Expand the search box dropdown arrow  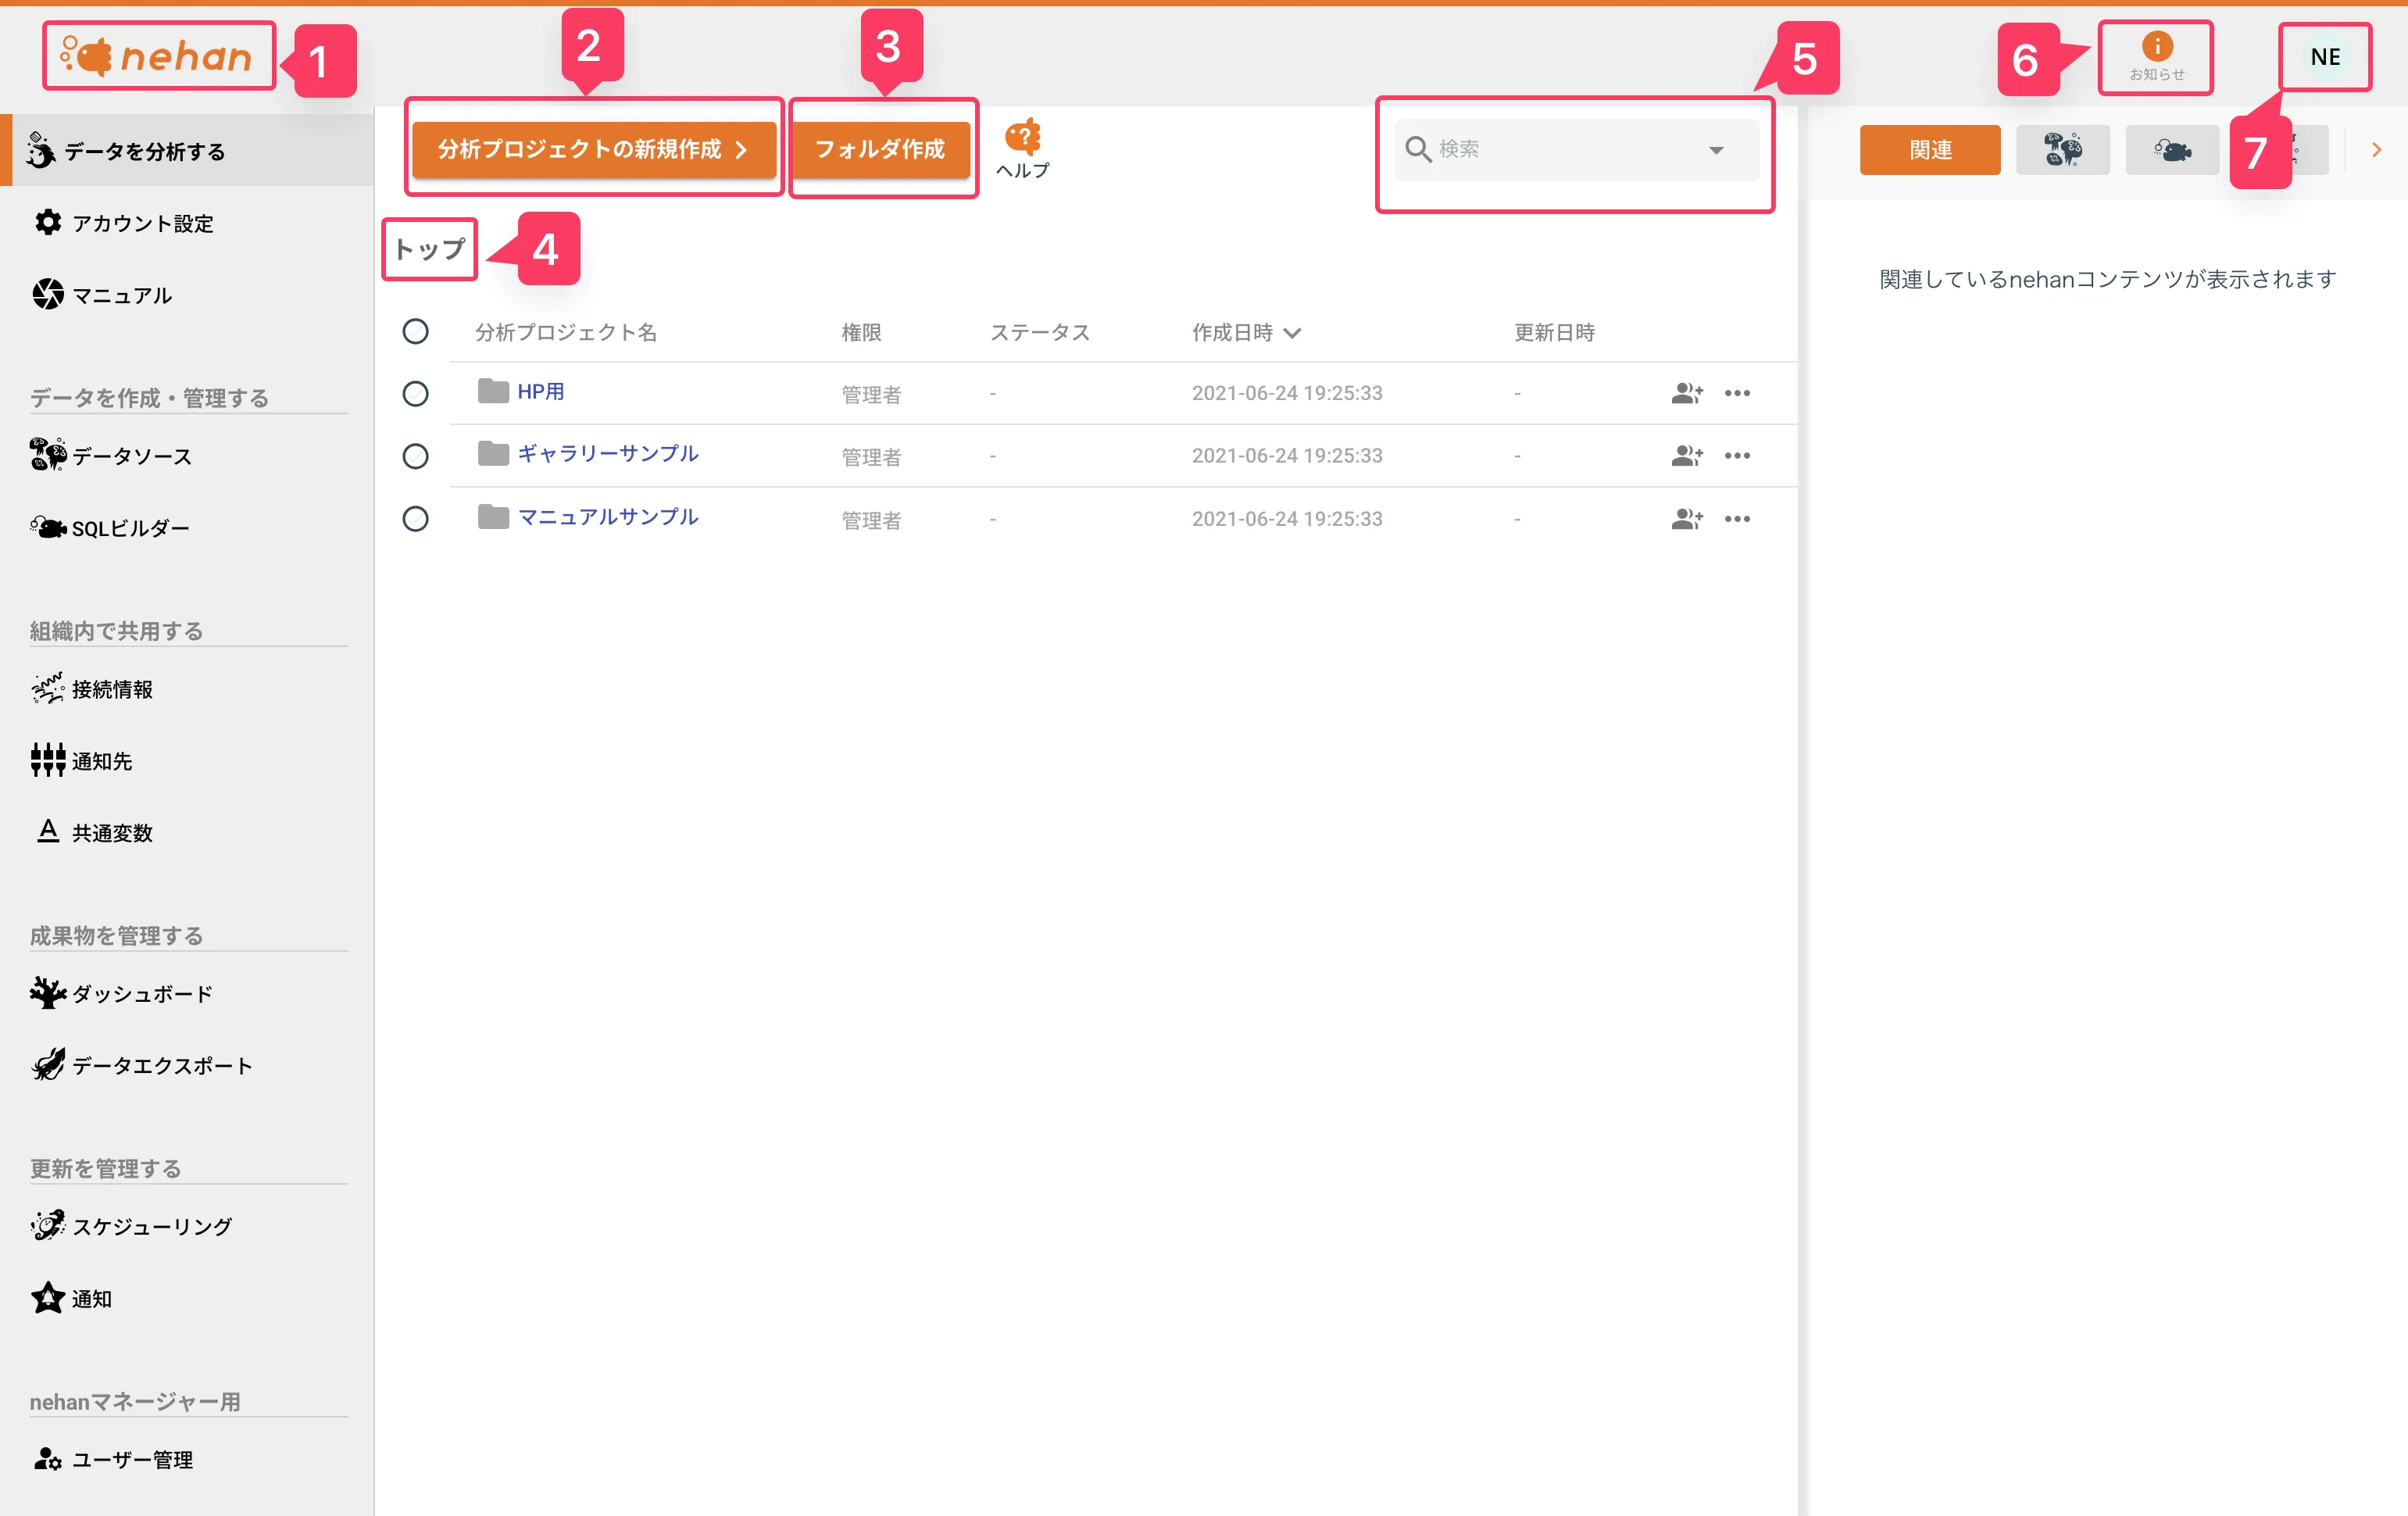1716,150
